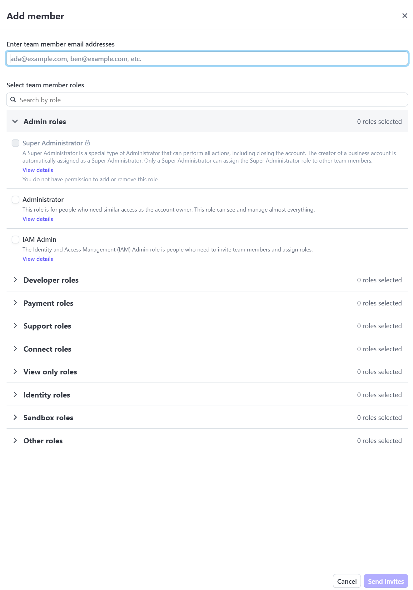The width and height of the screenshot is (413, 590).
Task: Click the Send invites button
Action: [x=386, y=581]
